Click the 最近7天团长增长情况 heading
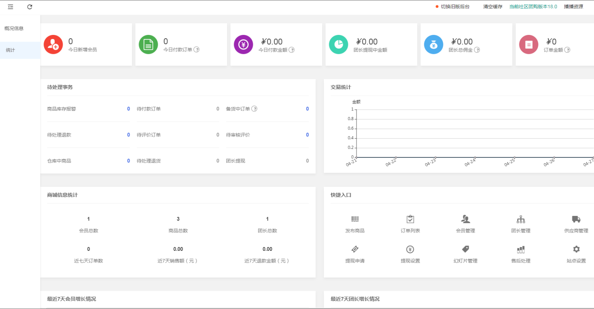 355,299
